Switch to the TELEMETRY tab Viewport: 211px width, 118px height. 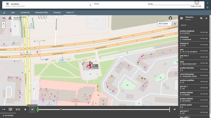tap(25, 12)
